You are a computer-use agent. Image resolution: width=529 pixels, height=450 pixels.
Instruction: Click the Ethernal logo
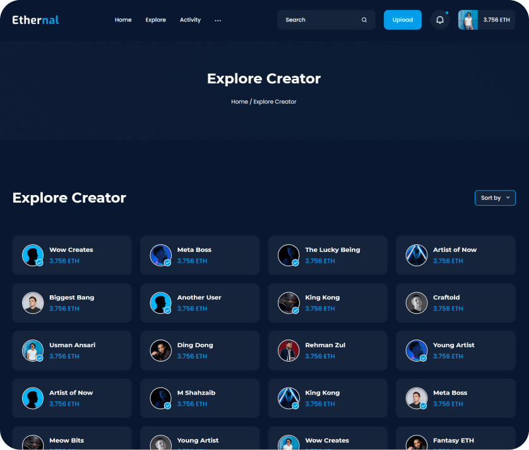(35, 20)
